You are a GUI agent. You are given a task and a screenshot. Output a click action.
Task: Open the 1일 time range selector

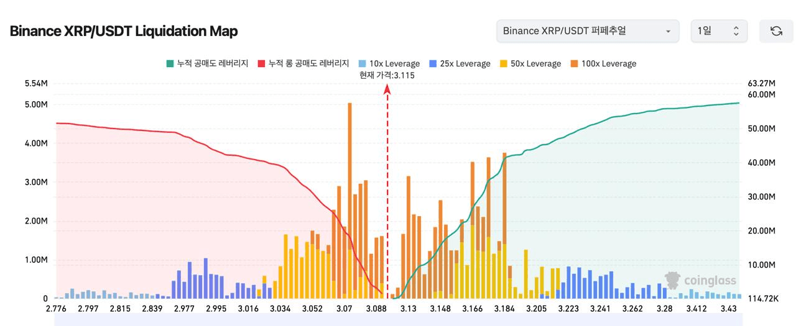[x=719, y=31]
